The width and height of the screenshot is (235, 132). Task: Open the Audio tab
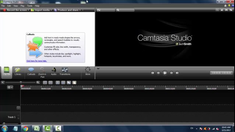coord(54,71)
